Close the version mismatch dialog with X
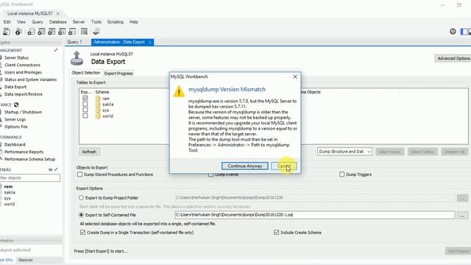 (295, 77)
